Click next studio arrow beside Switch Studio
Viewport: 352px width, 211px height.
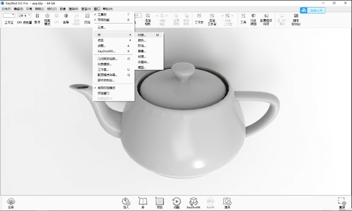(x=232, y=15)
